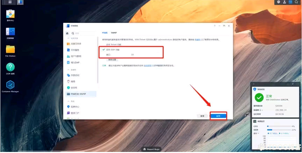Toggle the widgets panel taskbar icon
This screenshot has height=153, width=302.
[x=290, y=2]
